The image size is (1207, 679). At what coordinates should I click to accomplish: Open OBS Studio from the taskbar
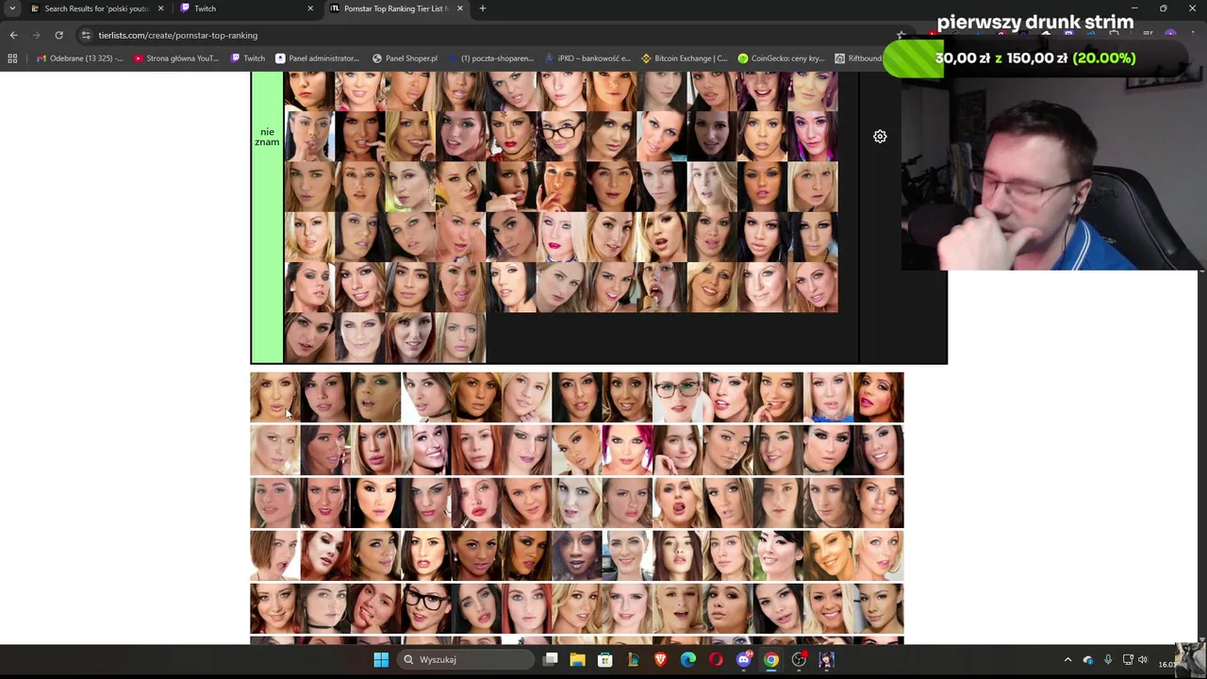point(799,659)
